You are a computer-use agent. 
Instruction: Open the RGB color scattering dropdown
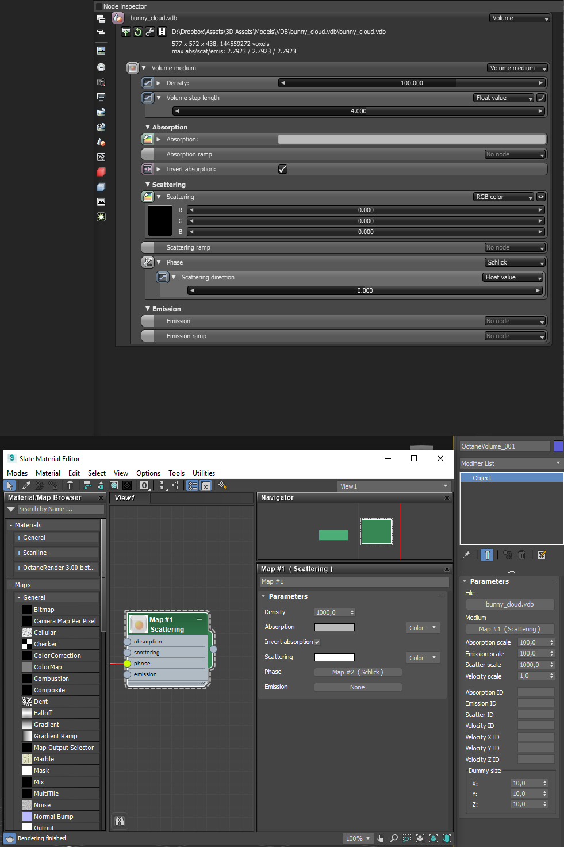coord(504,197)
